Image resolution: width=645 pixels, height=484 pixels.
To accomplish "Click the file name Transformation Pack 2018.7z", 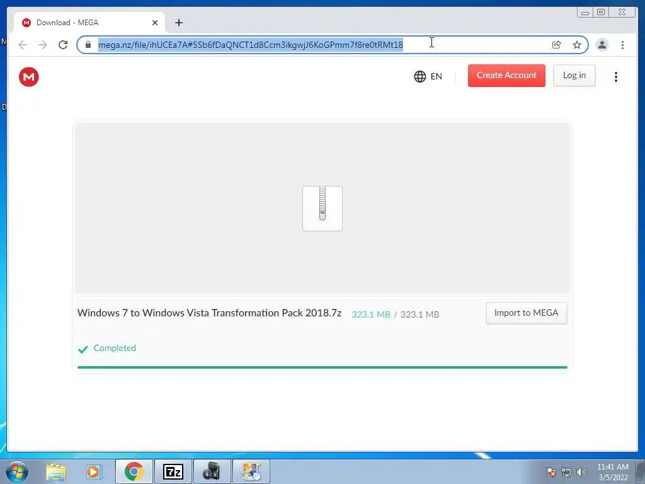I will [x=209, y=313].
